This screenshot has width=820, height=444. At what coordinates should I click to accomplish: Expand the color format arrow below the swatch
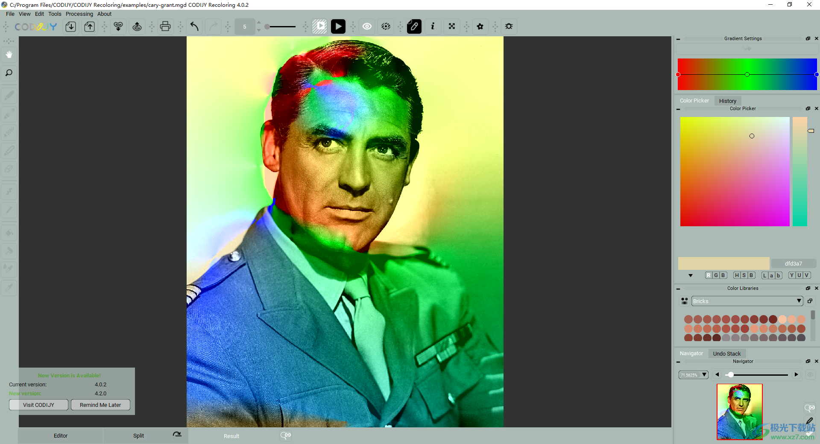[691, 275]
